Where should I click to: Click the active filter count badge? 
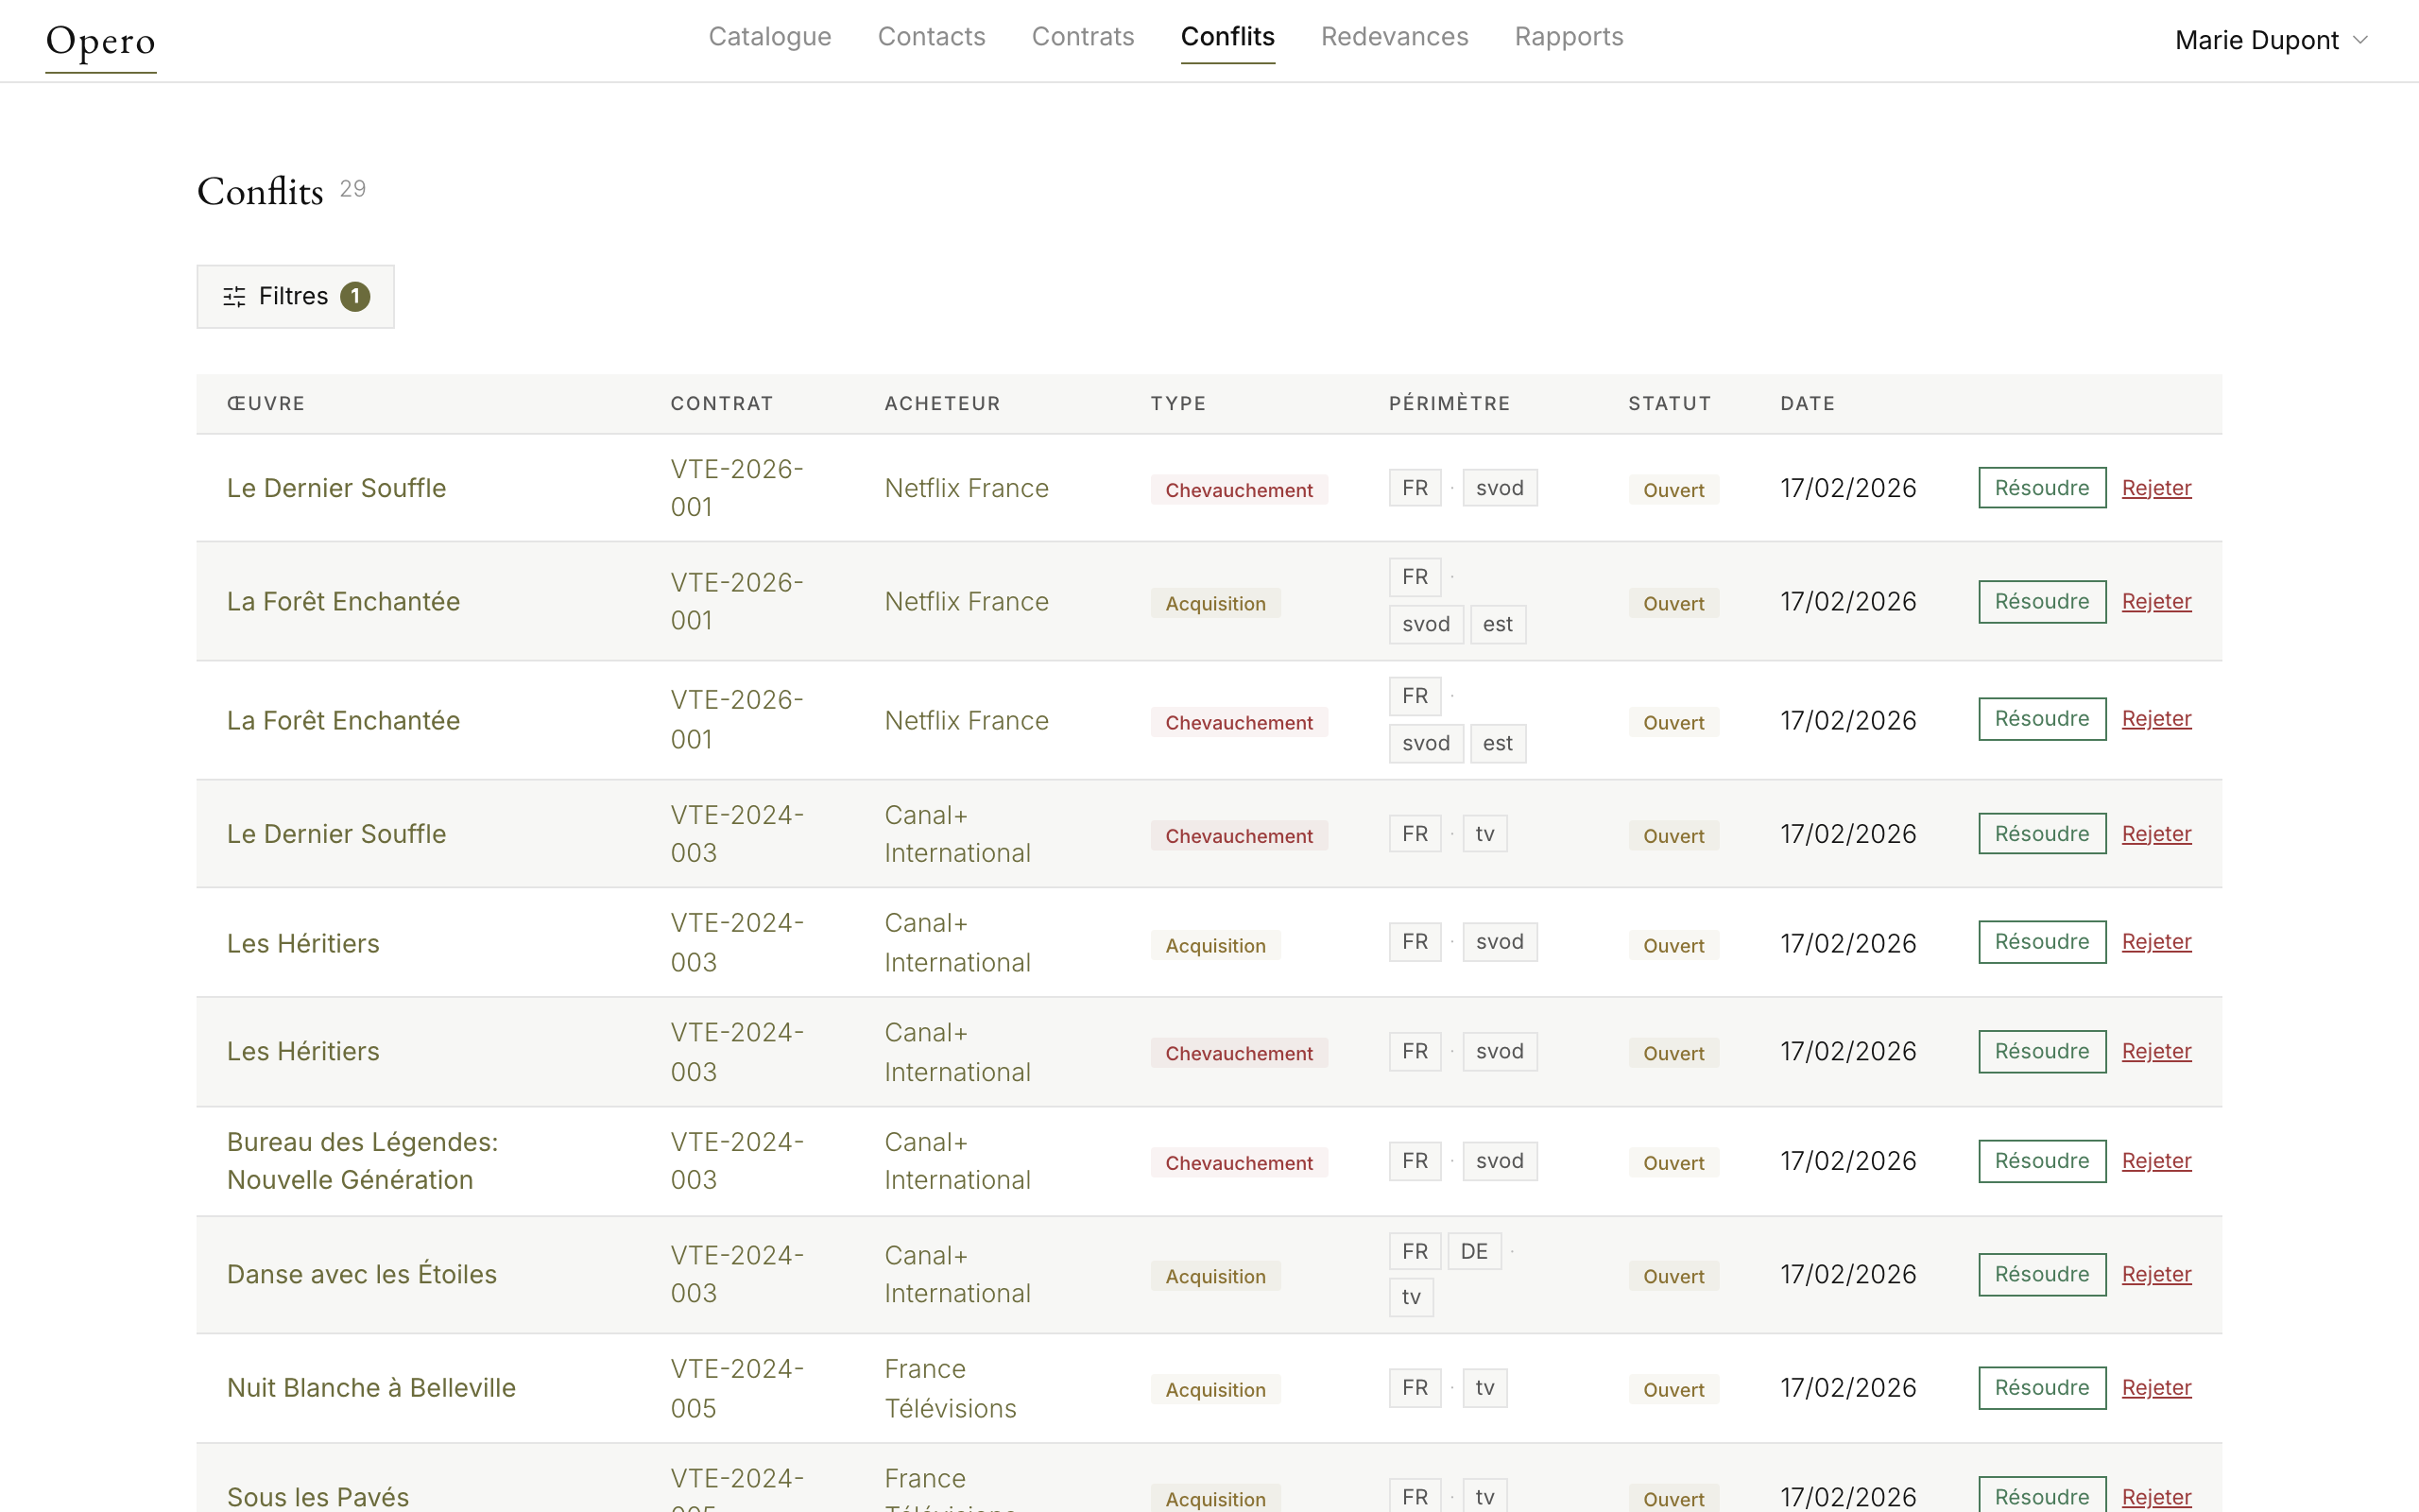[x=355, y=297]
